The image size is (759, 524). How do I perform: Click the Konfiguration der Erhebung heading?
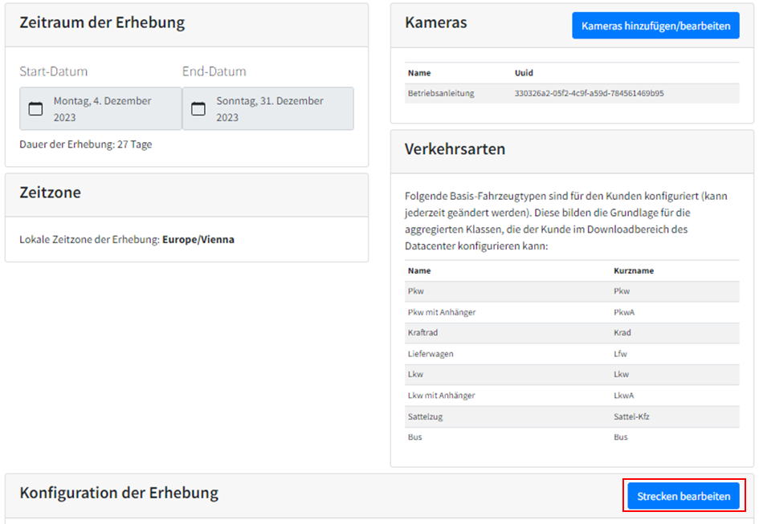click(119, 493)
